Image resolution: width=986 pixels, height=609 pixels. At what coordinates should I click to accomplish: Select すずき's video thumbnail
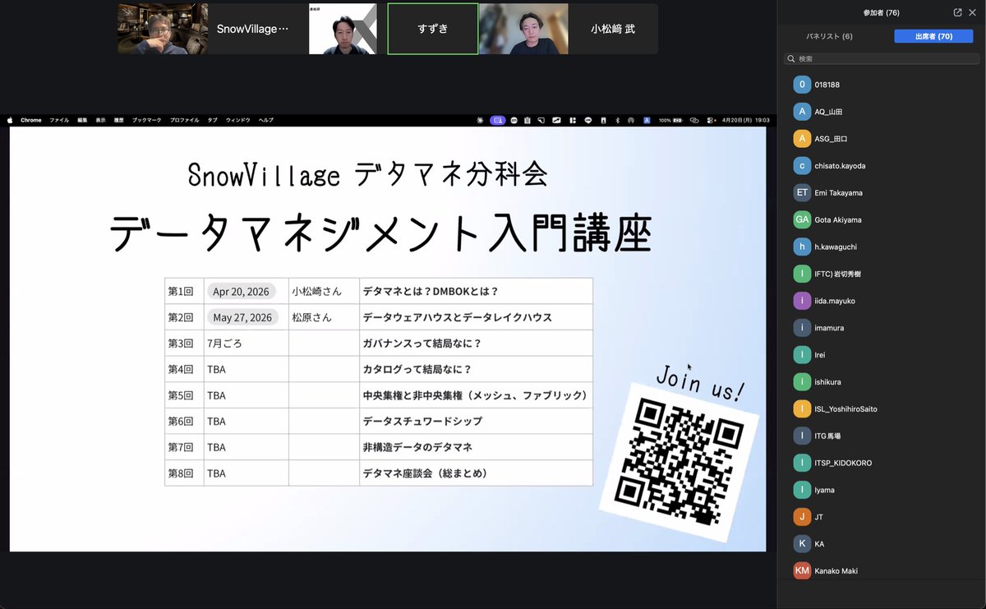coord(432,27)
